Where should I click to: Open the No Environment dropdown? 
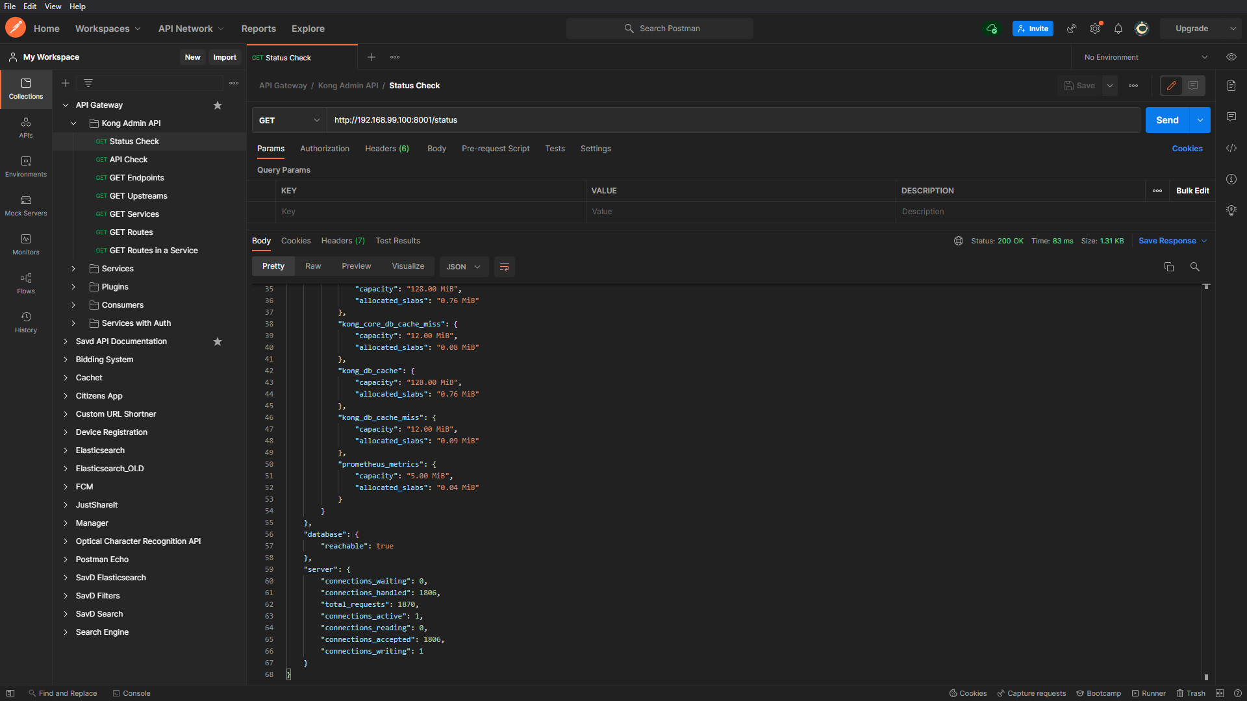tap(1144, 57)
